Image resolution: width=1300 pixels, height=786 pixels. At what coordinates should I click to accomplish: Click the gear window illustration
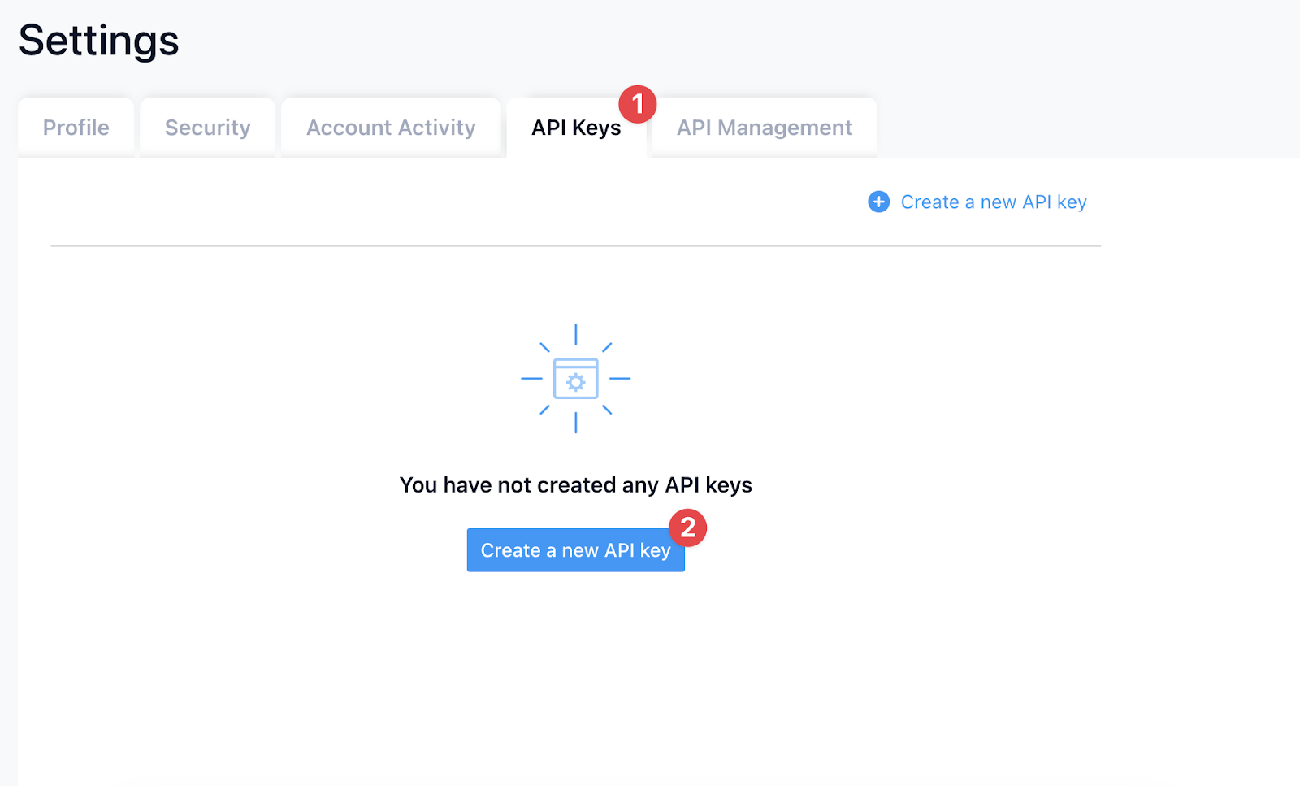point(575,379)
